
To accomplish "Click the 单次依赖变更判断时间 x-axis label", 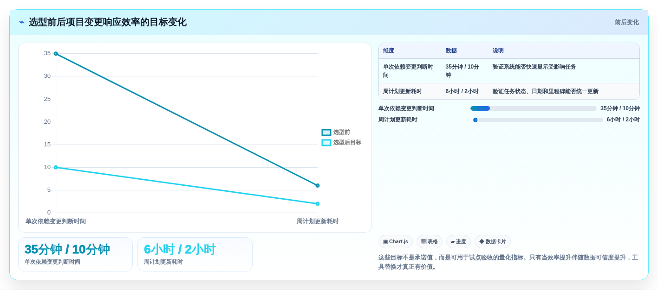I will point(56,221).
